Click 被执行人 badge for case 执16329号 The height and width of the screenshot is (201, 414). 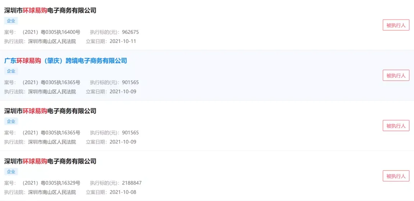pos(396,176)
